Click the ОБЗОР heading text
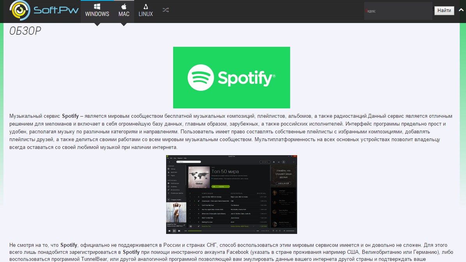The image size is (466, 262). coord(25,31)
